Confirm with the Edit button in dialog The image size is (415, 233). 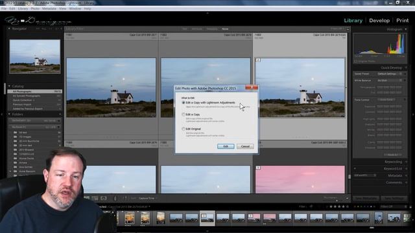coord(226,146)
